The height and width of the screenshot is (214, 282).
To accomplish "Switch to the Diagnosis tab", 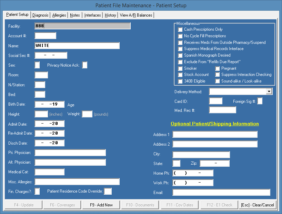I will [x=40, y=15].
